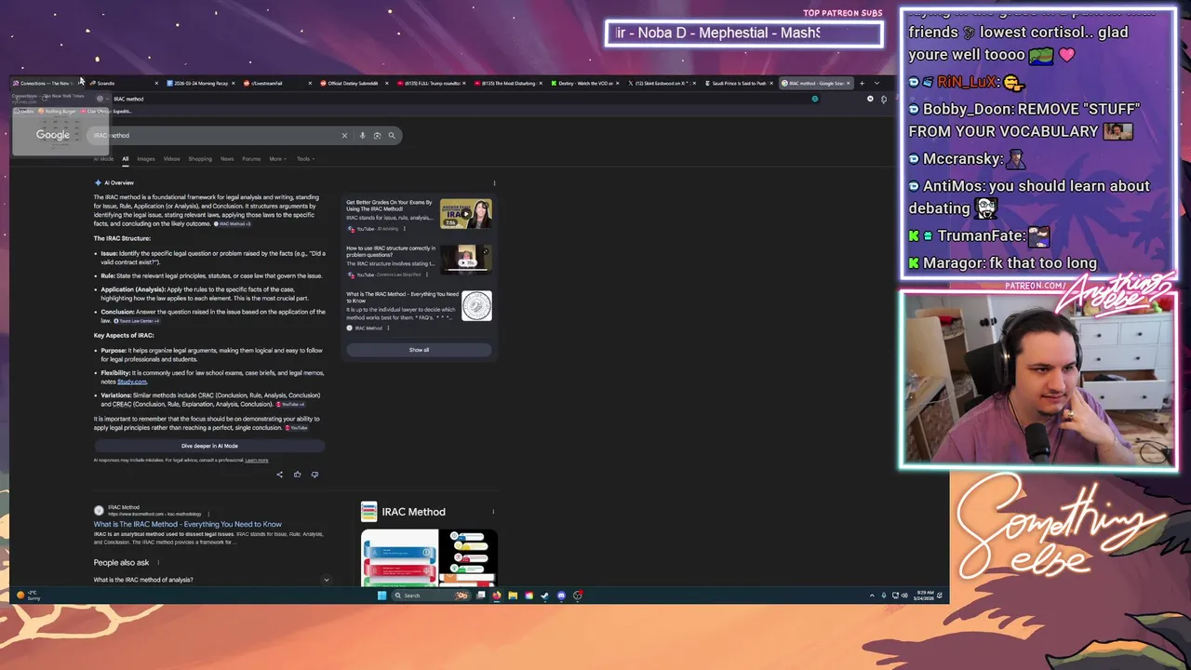Open the Study.com link
The height and width of the screenshot is (670, 1191).
click(x=132, y=382)
